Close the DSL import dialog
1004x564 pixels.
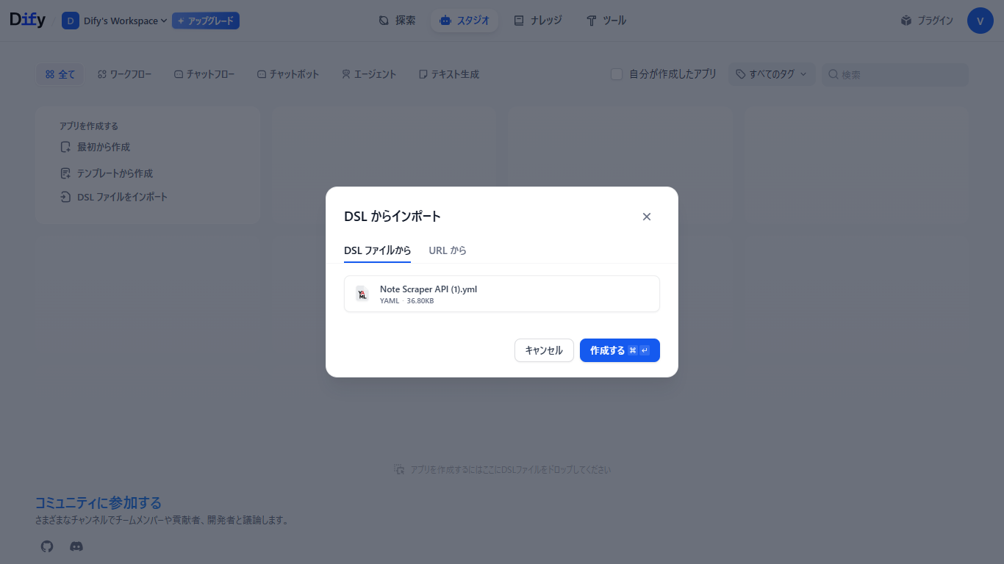click(647, 217)
